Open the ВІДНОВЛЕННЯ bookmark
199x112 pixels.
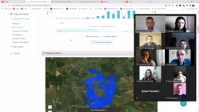pyautogui.click(x=72, y=9)
